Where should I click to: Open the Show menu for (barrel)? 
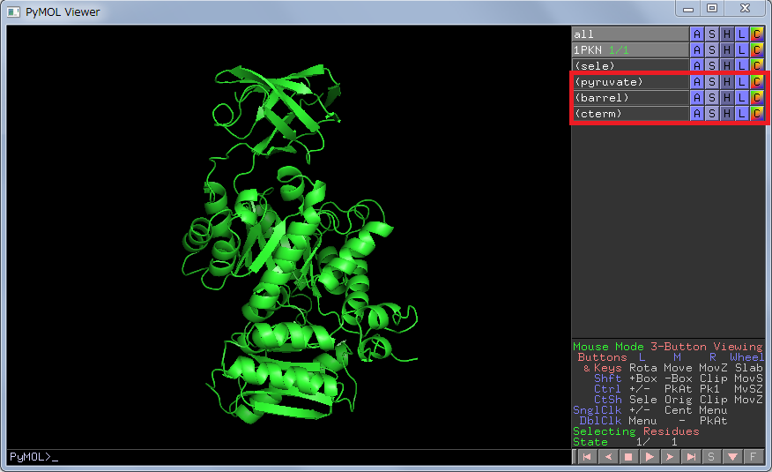click(x=711, y=98)
